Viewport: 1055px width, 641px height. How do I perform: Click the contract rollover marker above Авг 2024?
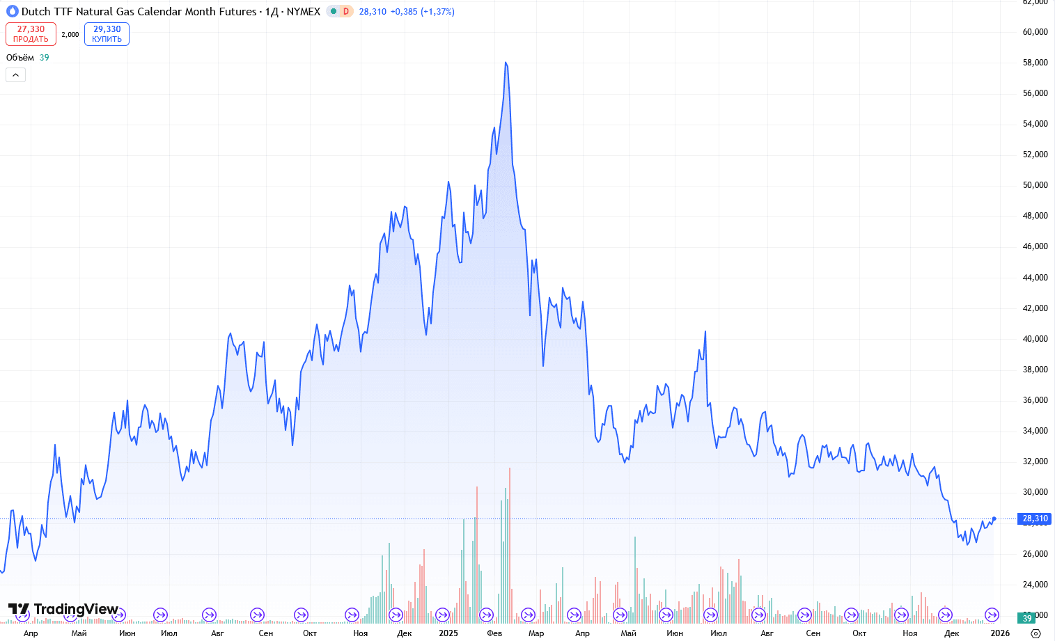[209, 615]
